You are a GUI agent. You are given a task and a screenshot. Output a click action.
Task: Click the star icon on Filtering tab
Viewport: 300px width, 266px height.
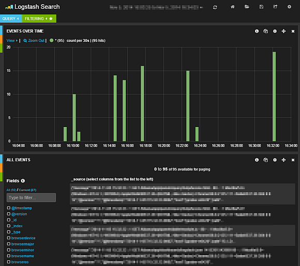[51, 19]
